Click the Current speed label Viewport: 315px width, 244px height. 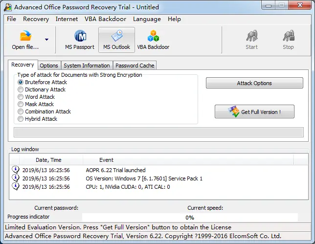coord(205,208)
